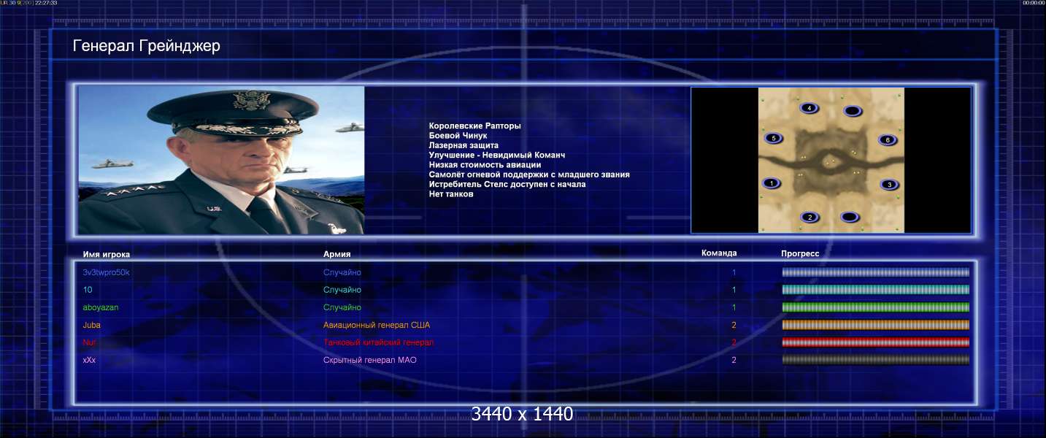The image size is (1046, 438).
Task: Click Nur's red loading progress bar
Action: [x=876, y=342]
